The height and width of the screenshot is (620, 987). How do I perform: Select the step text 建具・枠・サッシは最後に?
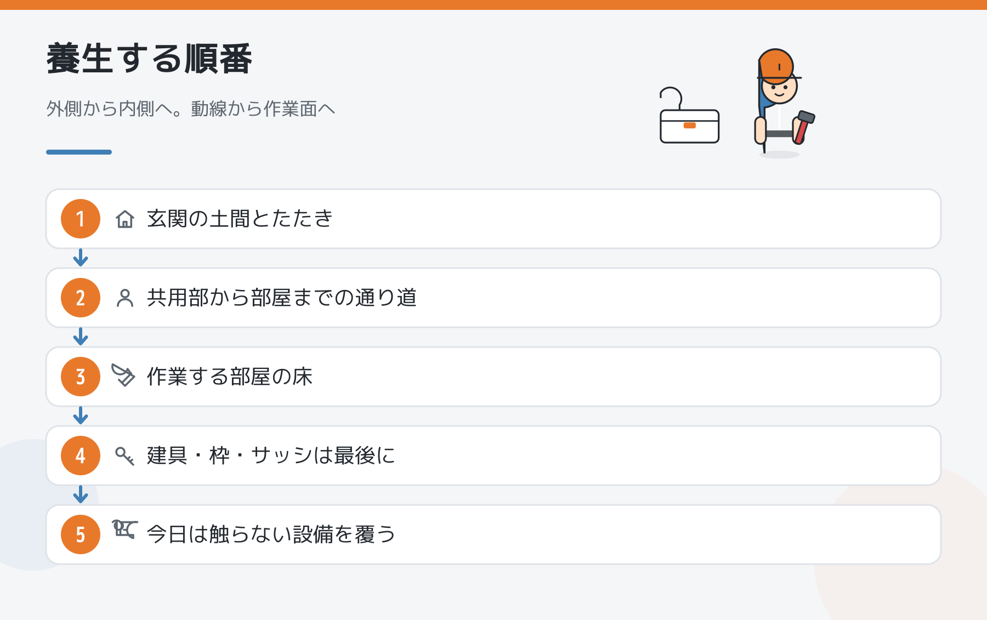coord(271,456)
